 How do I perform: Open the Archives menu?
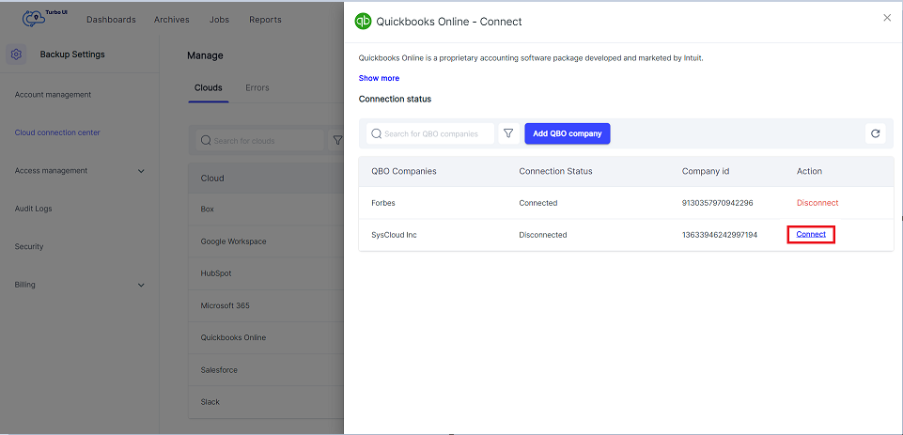pos(172,20)
